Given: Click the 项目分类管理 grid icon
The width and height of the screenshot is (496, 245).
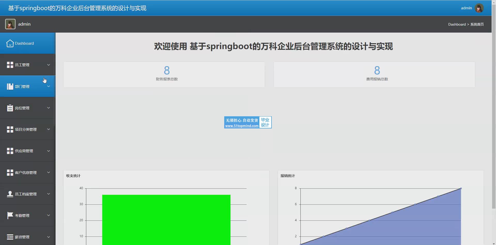Looking at the screenshot, I should (10, 129).
